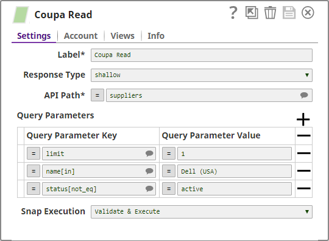
Task: Click the header row minus icon
Action: (303, 135)
